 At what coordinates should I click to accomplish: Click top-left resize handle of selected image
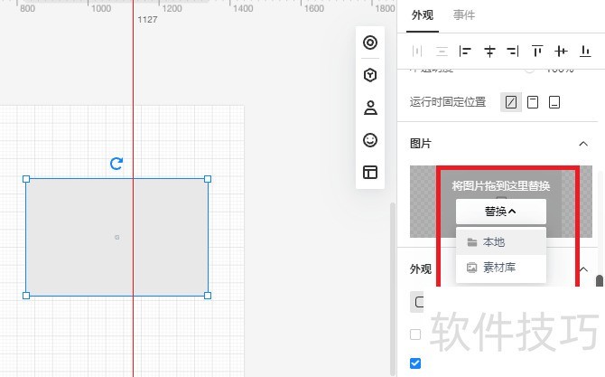(x=26, y=179)
